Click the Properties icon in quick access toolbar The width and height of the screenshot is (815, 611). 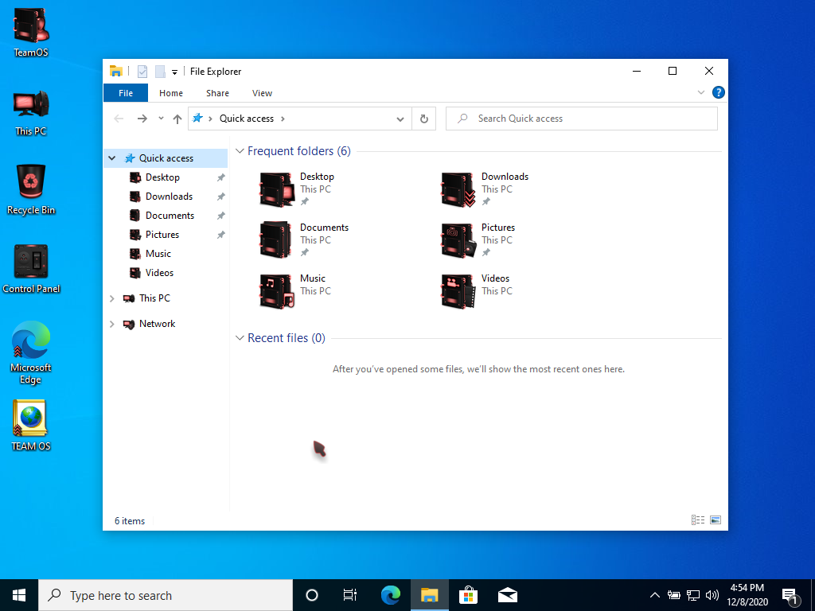click(x=142, y=72)
